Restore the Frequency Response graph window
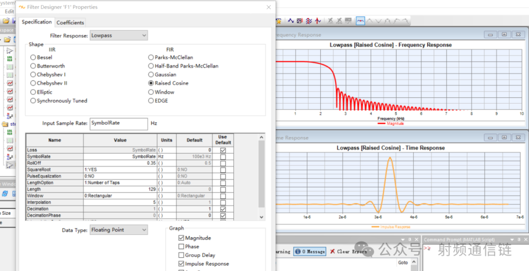This screenshot has height=271, width=529. pos(505,34)
